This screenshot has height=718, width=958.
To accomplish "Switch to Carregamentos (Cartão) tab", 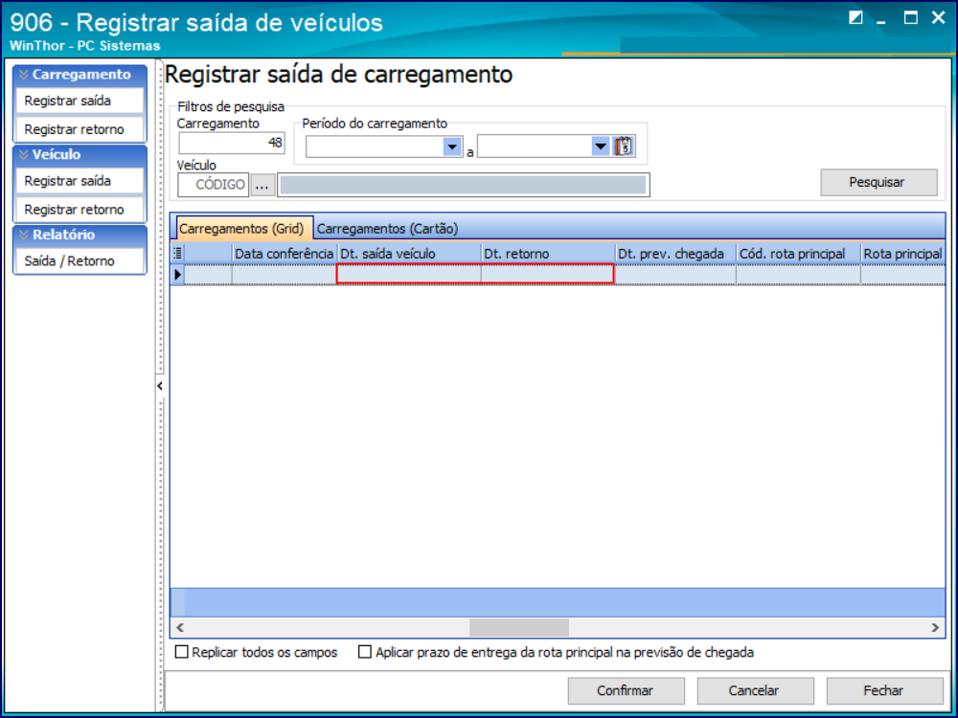I will (387, 229).
